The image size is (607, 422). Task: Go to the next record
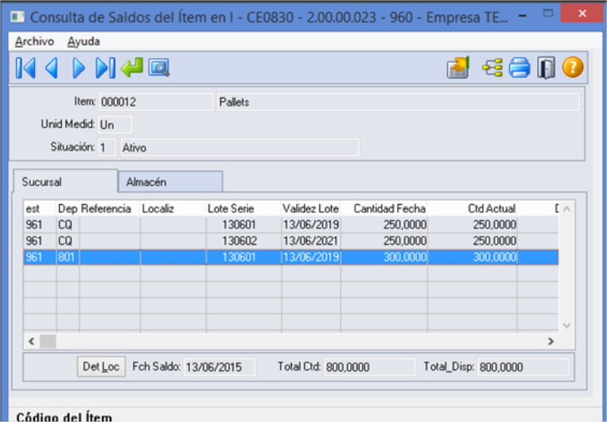[x=79, y=68]
